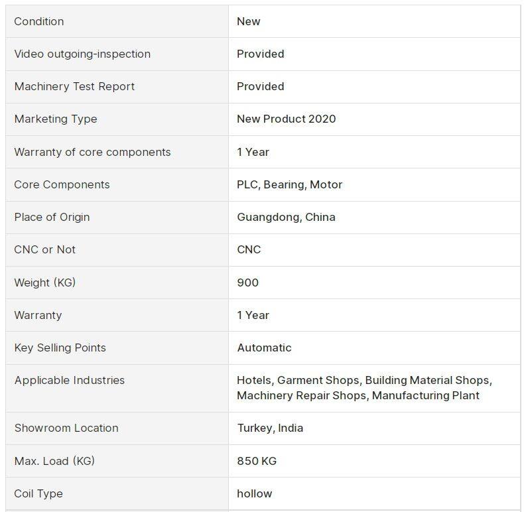The height and width of the screenshot is (512, 524).
Task: Click the Key Selling Points label
Action: coord(60,348)
